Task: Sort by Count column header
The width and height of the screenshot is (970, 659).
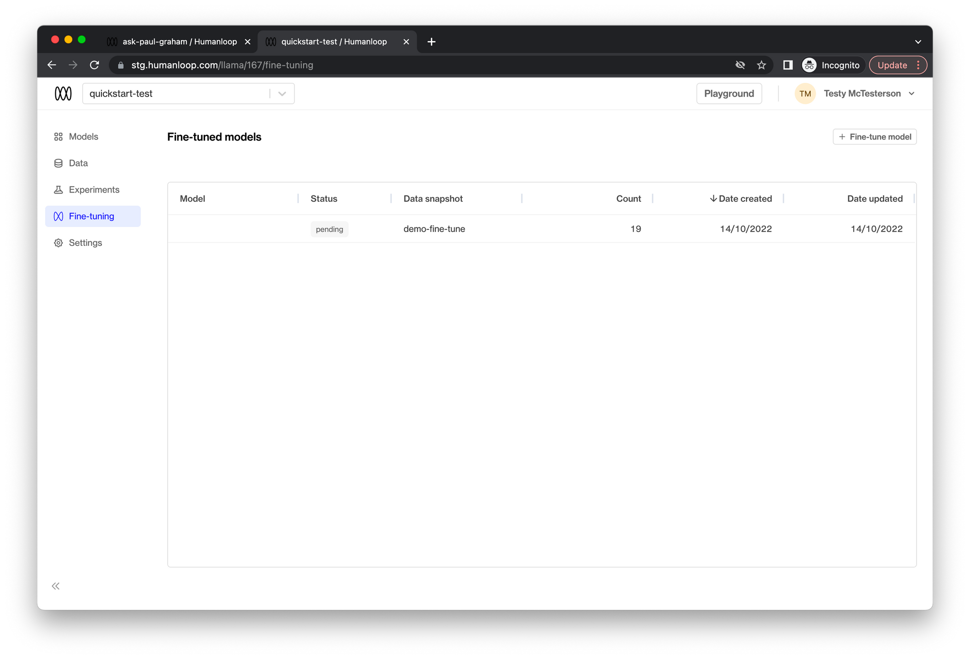Action: pos(629,199)
